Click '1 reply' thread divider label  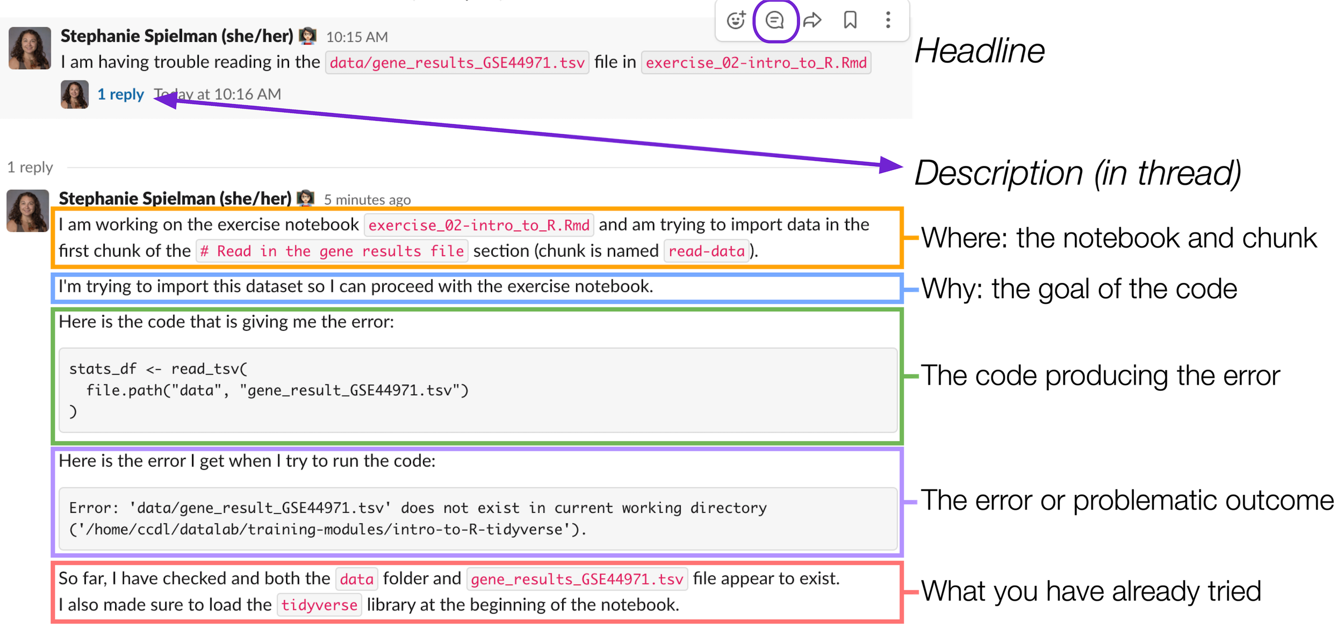point(30,168)
